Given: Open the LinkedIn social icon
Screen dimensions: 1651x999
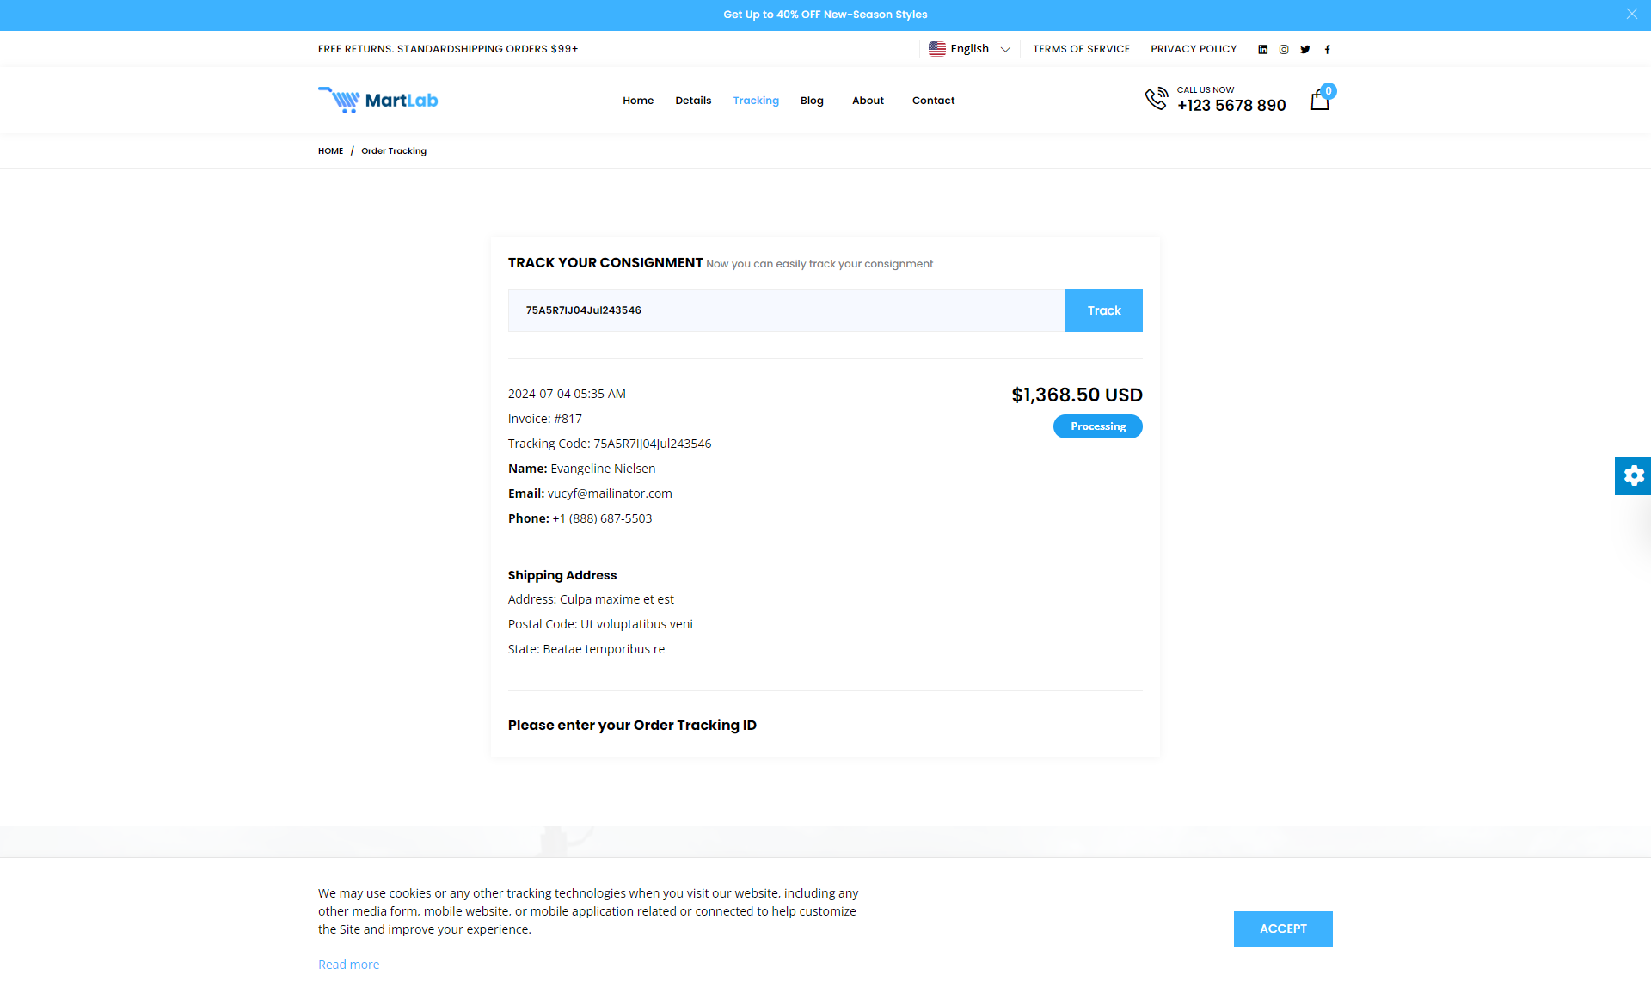Looking at the screenshot, I should tap(1262, 49).
